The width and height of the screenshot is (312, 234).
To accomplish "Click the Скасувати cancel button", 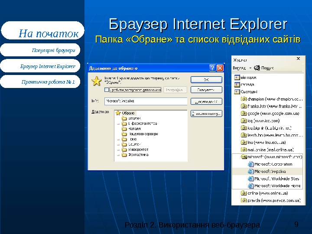I will tap(206, 90).
